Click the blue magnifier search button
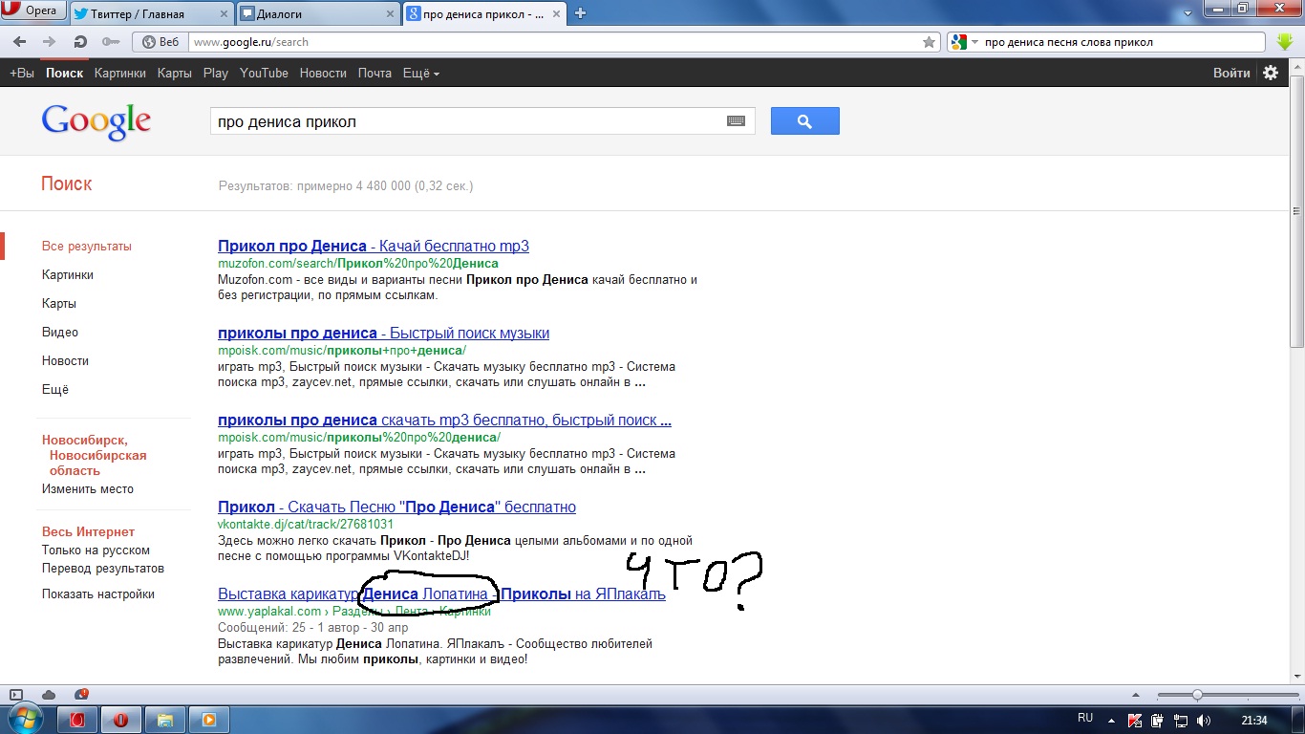Screen dimensions: 1305x734 coord(805,121)
